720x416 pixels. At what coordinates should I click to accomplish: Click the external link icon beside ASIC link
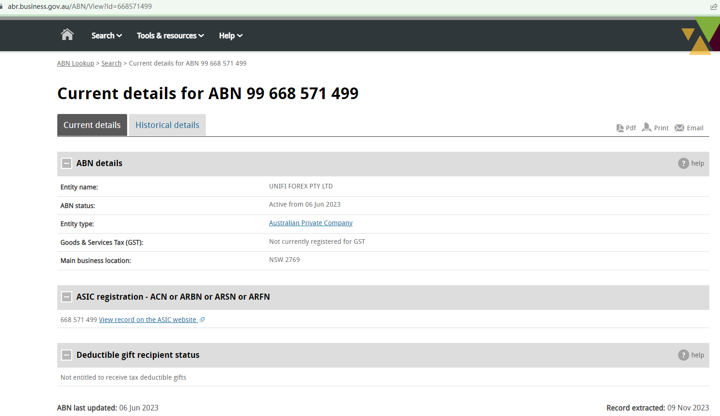pos(202,320)
